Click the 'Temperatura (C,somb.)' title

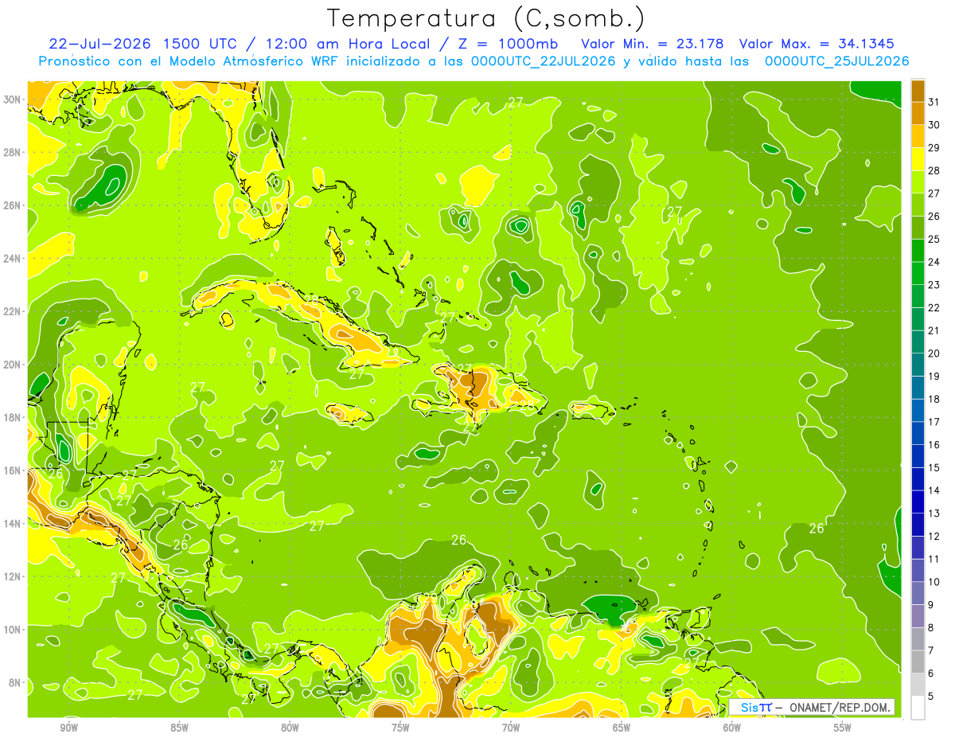click(486, 18)
